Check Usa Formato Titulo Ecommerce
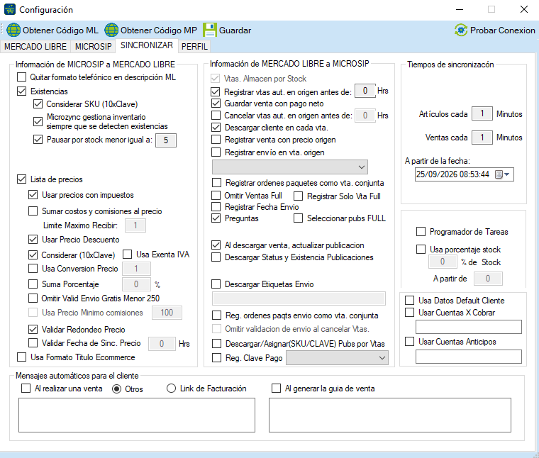The width and height of the screenshot is (539, 458). 22,357
